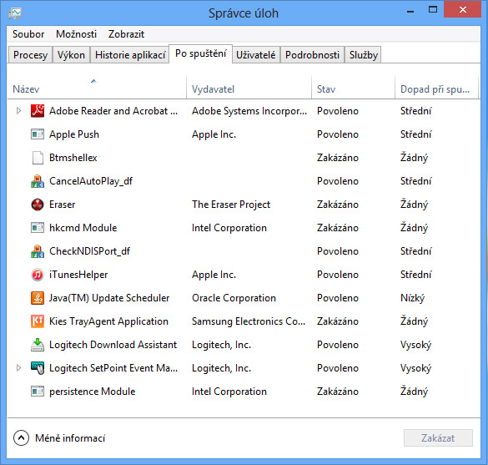Click the Zakázat button
Image resolution: width=488 pixels, height=465 pixels.
click(x=438, y=438)
